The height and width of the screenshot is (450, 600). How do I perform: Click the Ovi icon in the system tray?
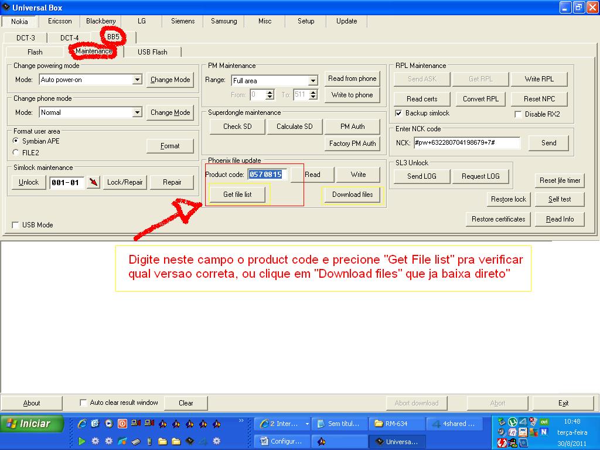544,422
